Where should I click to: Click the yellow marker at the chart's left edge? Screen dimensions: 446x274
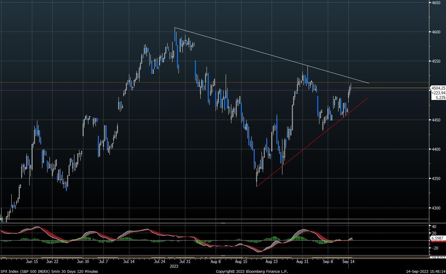coord(1,219)
